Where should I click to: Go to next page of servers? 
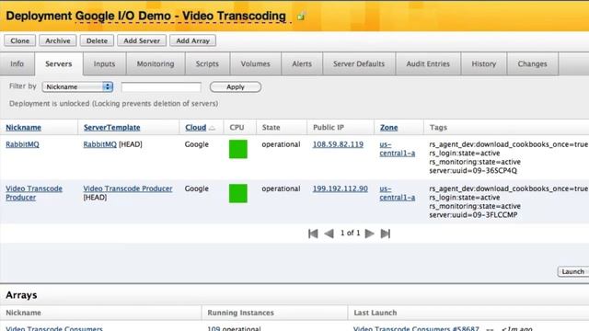coord(369,234)
